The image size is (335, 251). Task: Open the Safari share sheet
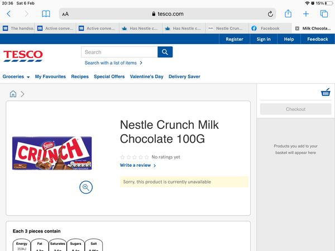tap(288, 13)
